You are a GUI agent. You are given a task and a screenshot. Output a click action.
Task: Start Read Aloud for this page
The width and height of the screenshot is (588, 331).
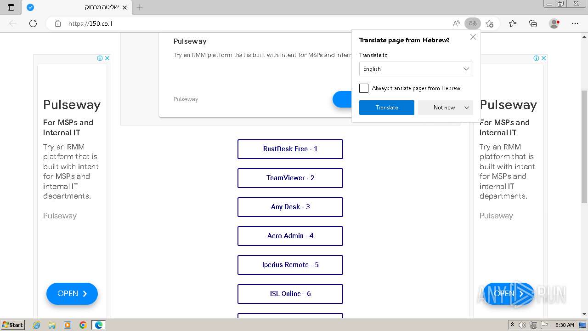coord(456,23)
